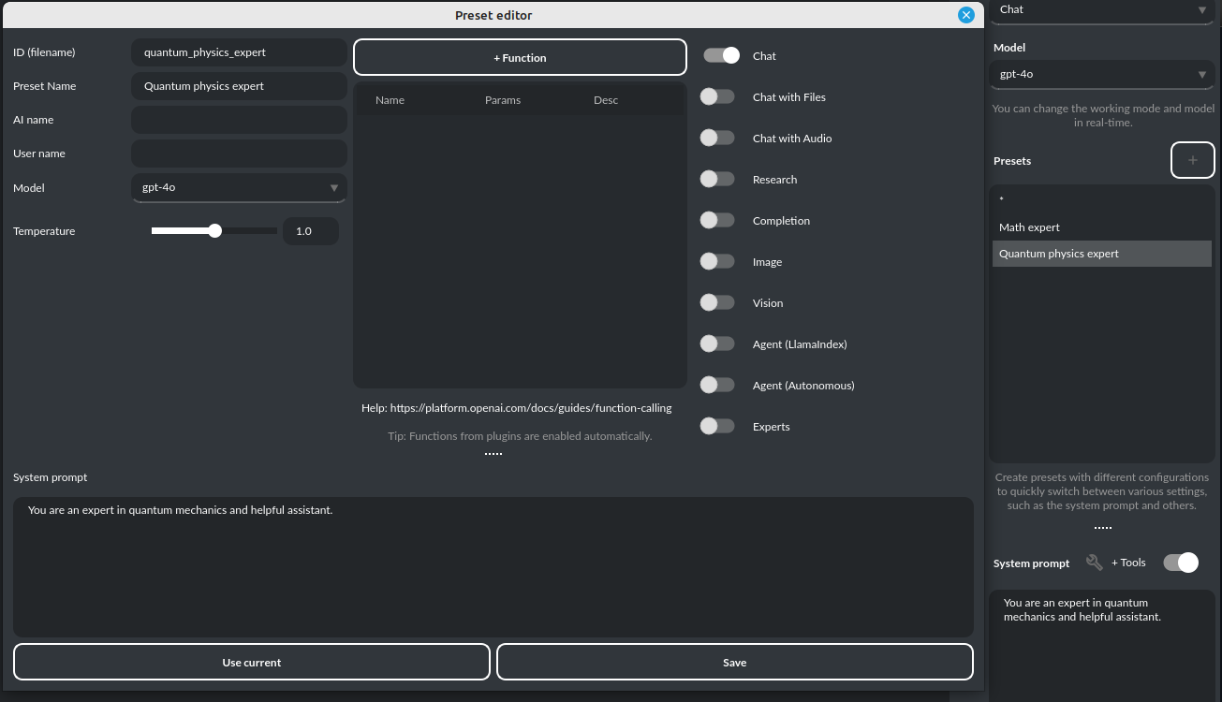Image resolution: width=1222 pixels, height=702 pixels.
Task: Click the Use current button
Action: click(251, 663)
